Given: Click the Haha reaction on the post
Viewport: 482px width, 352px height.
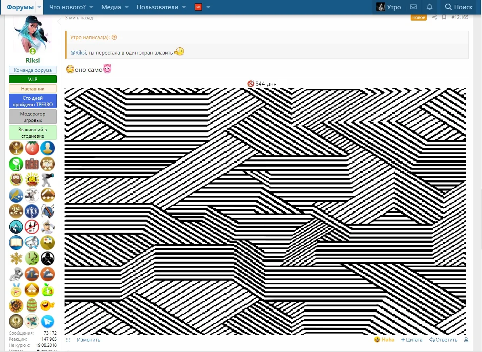Looking at the screenshot, I should (x=384, y=339).
